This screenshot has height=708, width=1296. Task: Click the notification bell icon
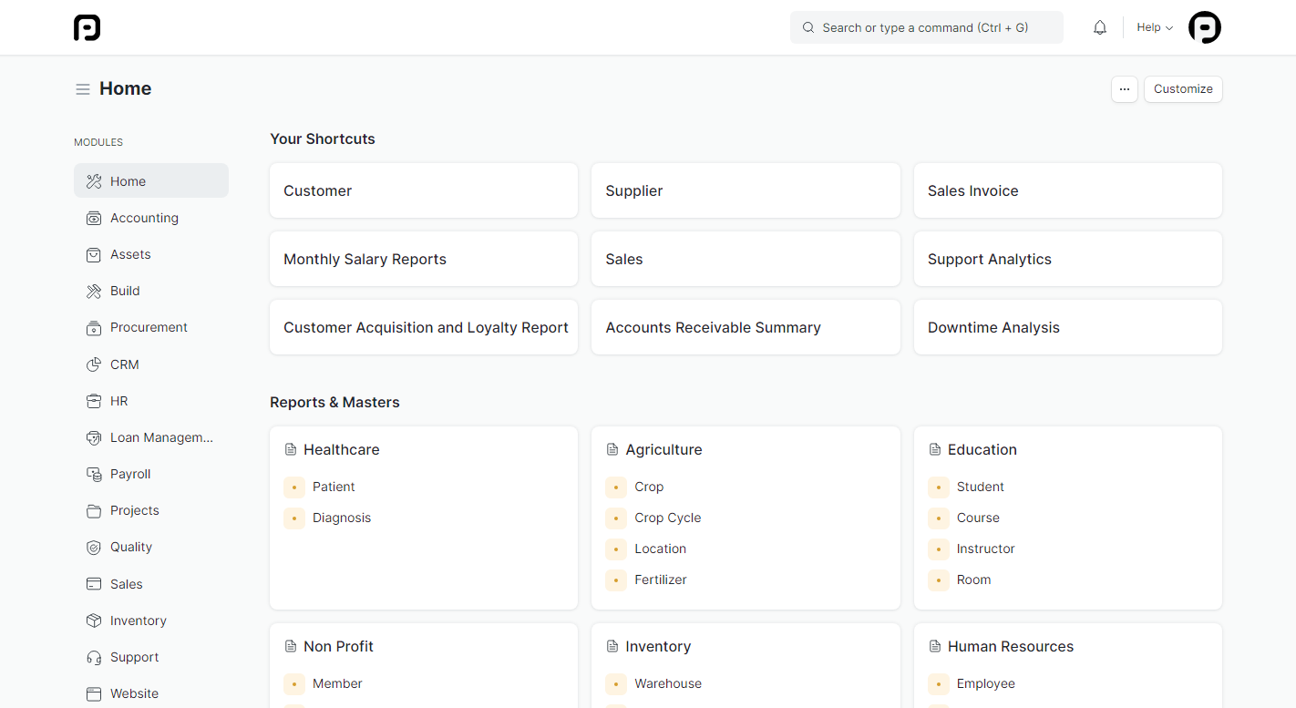pos(1100,27)
